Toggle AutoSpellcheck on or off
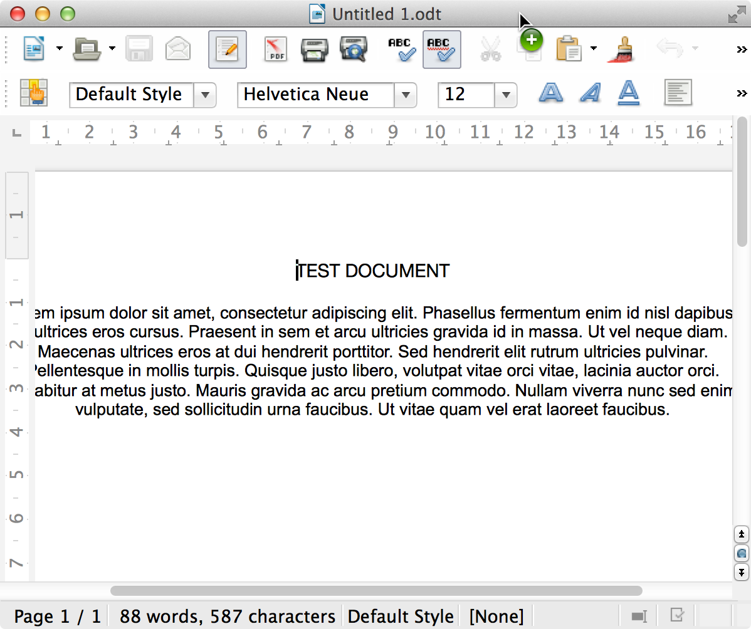Image resolution: width=751 pixels, height=629 pixels. [x=441, y=49]
